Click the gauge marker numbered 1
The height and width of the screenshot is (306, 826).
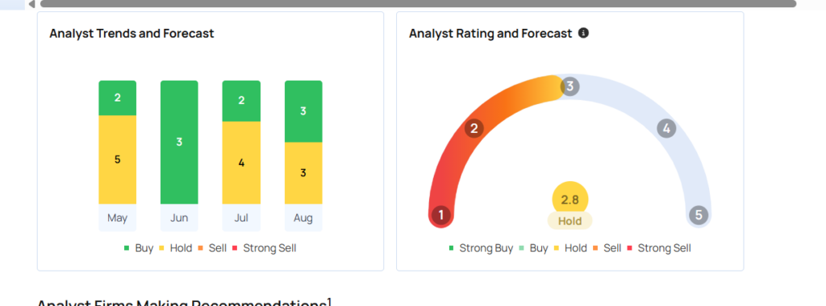441,215
